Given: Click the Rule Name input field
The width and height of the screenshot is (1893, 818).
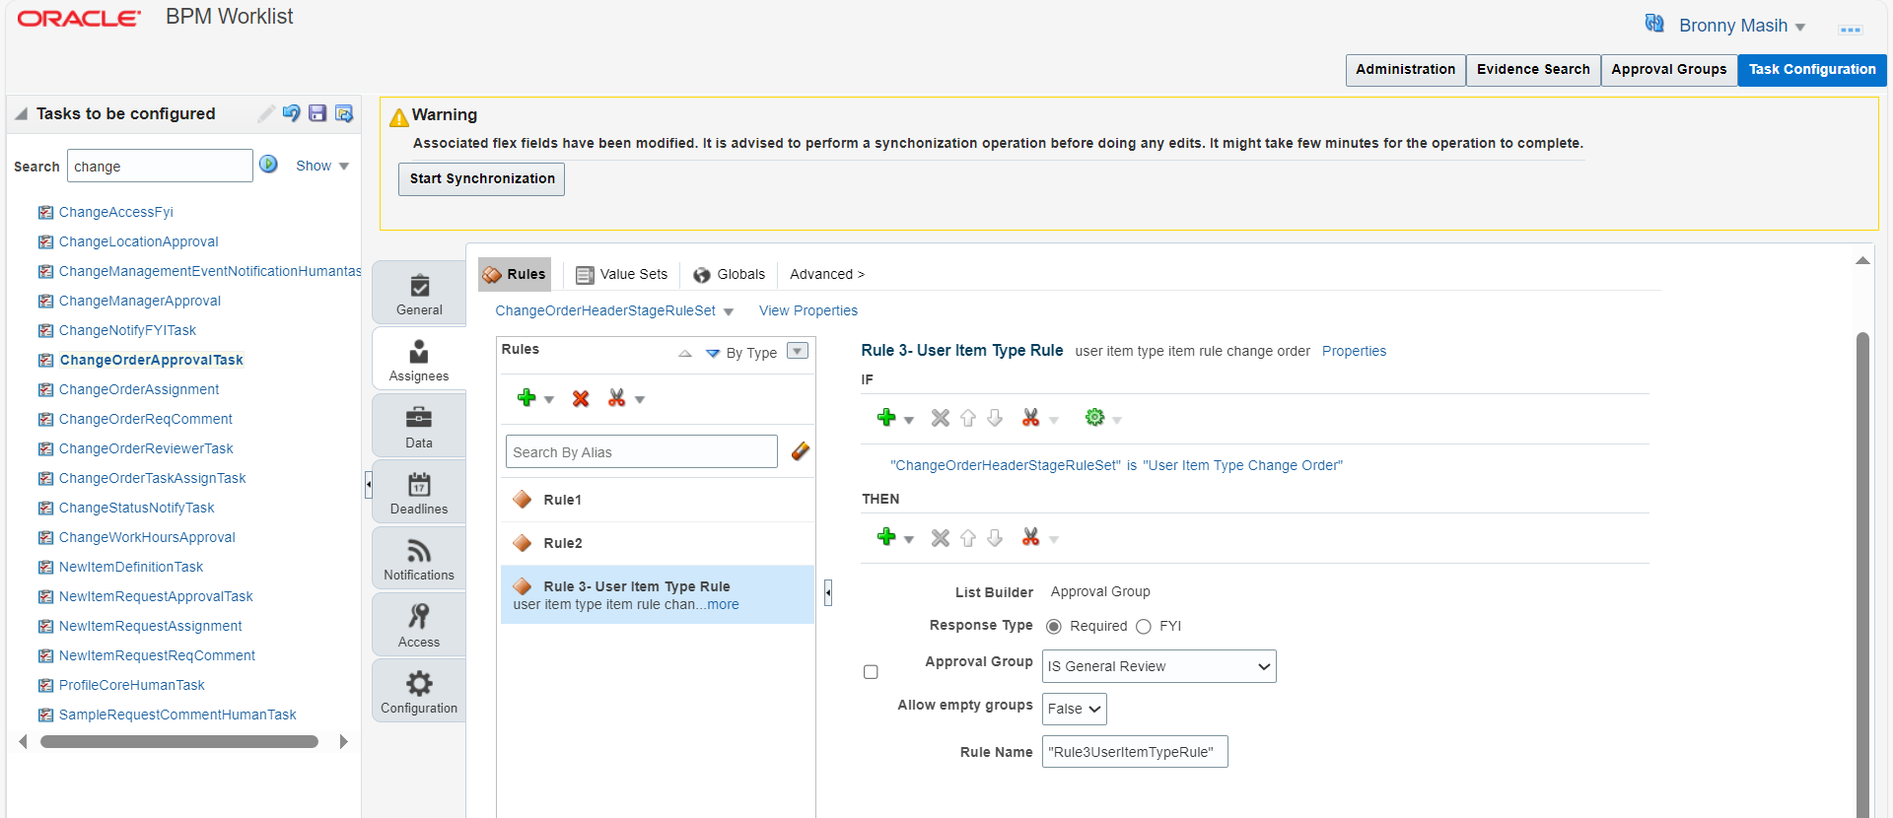Looking at the screenshot, I should [1135, 752].
